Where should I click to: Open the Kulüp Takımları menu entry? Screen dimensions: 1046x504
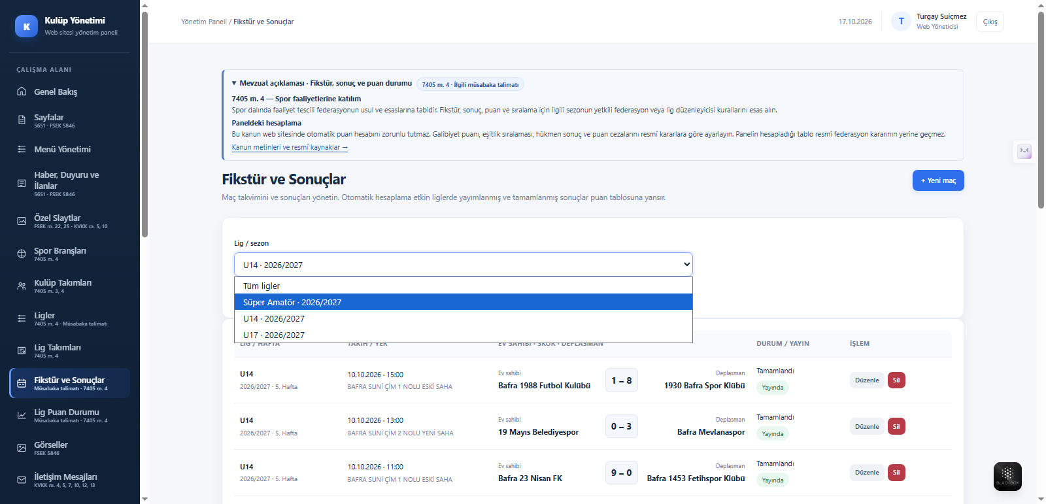70,286
